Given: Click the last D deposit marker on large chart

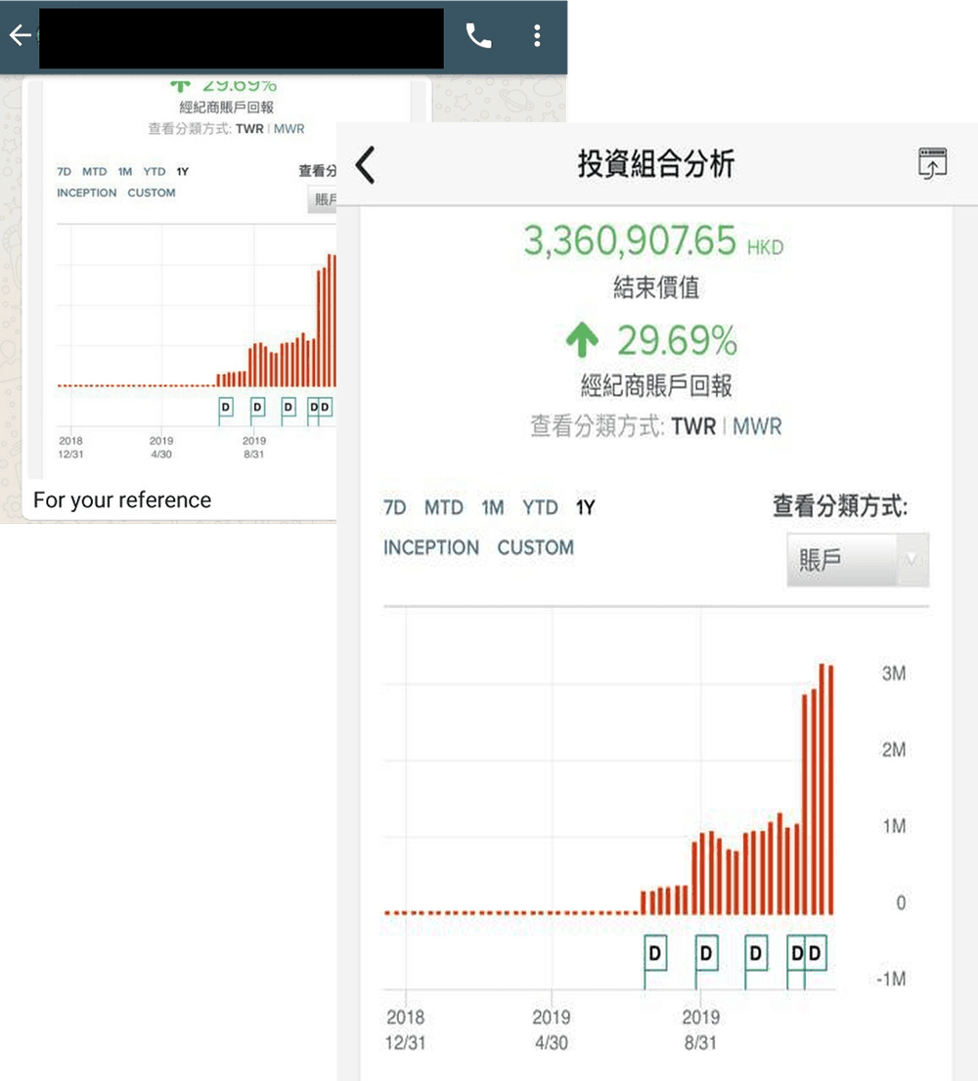Looking at the screenshot, I should (x=816, y=954).
